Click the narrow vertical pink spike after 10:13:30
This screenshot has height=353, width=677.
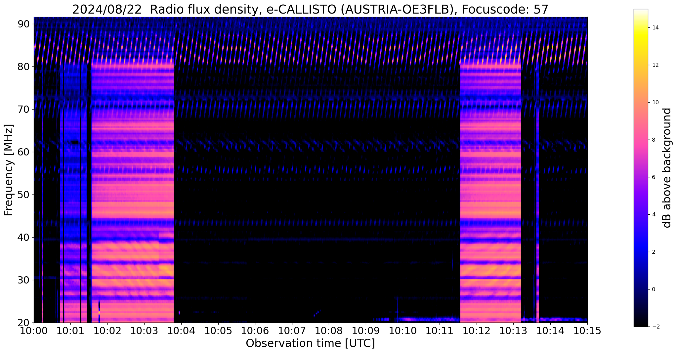(x=537, y=194)
